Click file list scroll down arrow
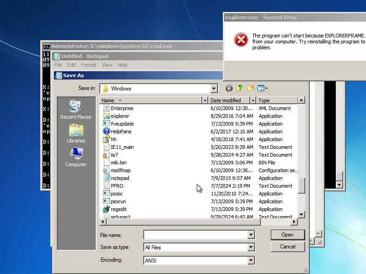The image size is (366, 274). (301, 215)
